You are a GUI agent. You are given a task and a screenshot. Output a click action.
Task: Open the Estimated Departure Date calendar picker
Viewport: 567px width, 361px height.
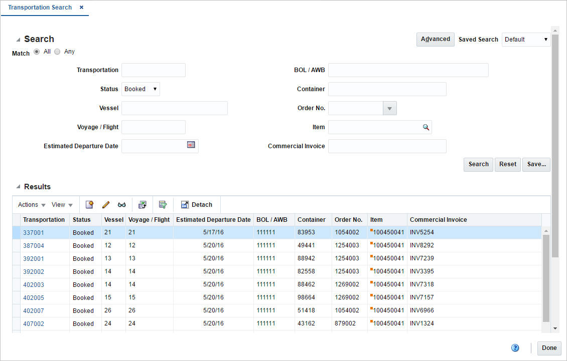click(x=191, y=144)
